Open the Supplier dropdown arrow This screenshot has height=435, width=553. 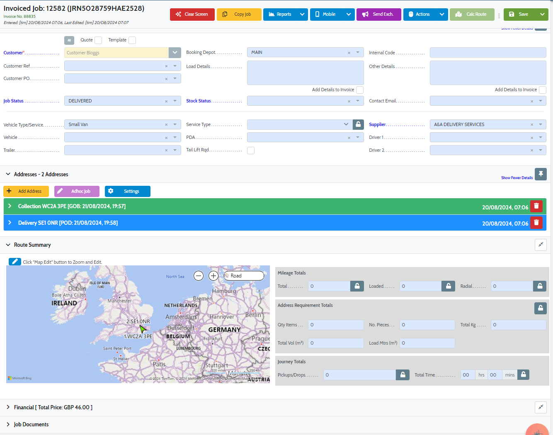[x=541, y=125]
